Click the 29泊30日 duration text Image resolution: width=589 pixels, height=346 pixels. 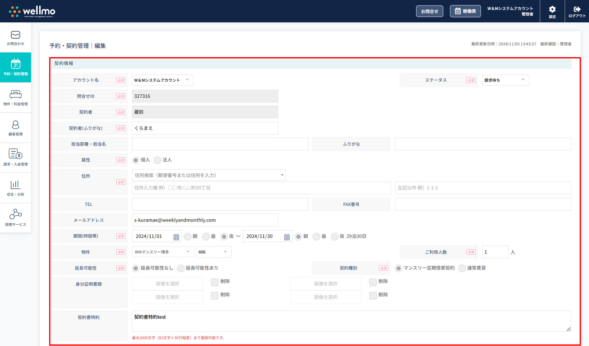(356, 236)
